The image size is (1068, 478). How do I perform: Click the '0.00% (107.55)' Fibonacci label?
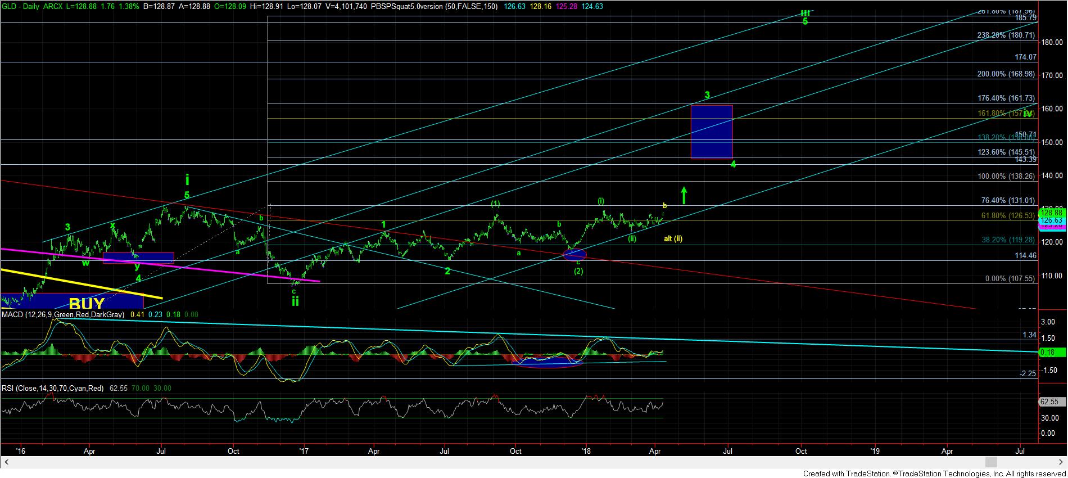click(1010, 278)
